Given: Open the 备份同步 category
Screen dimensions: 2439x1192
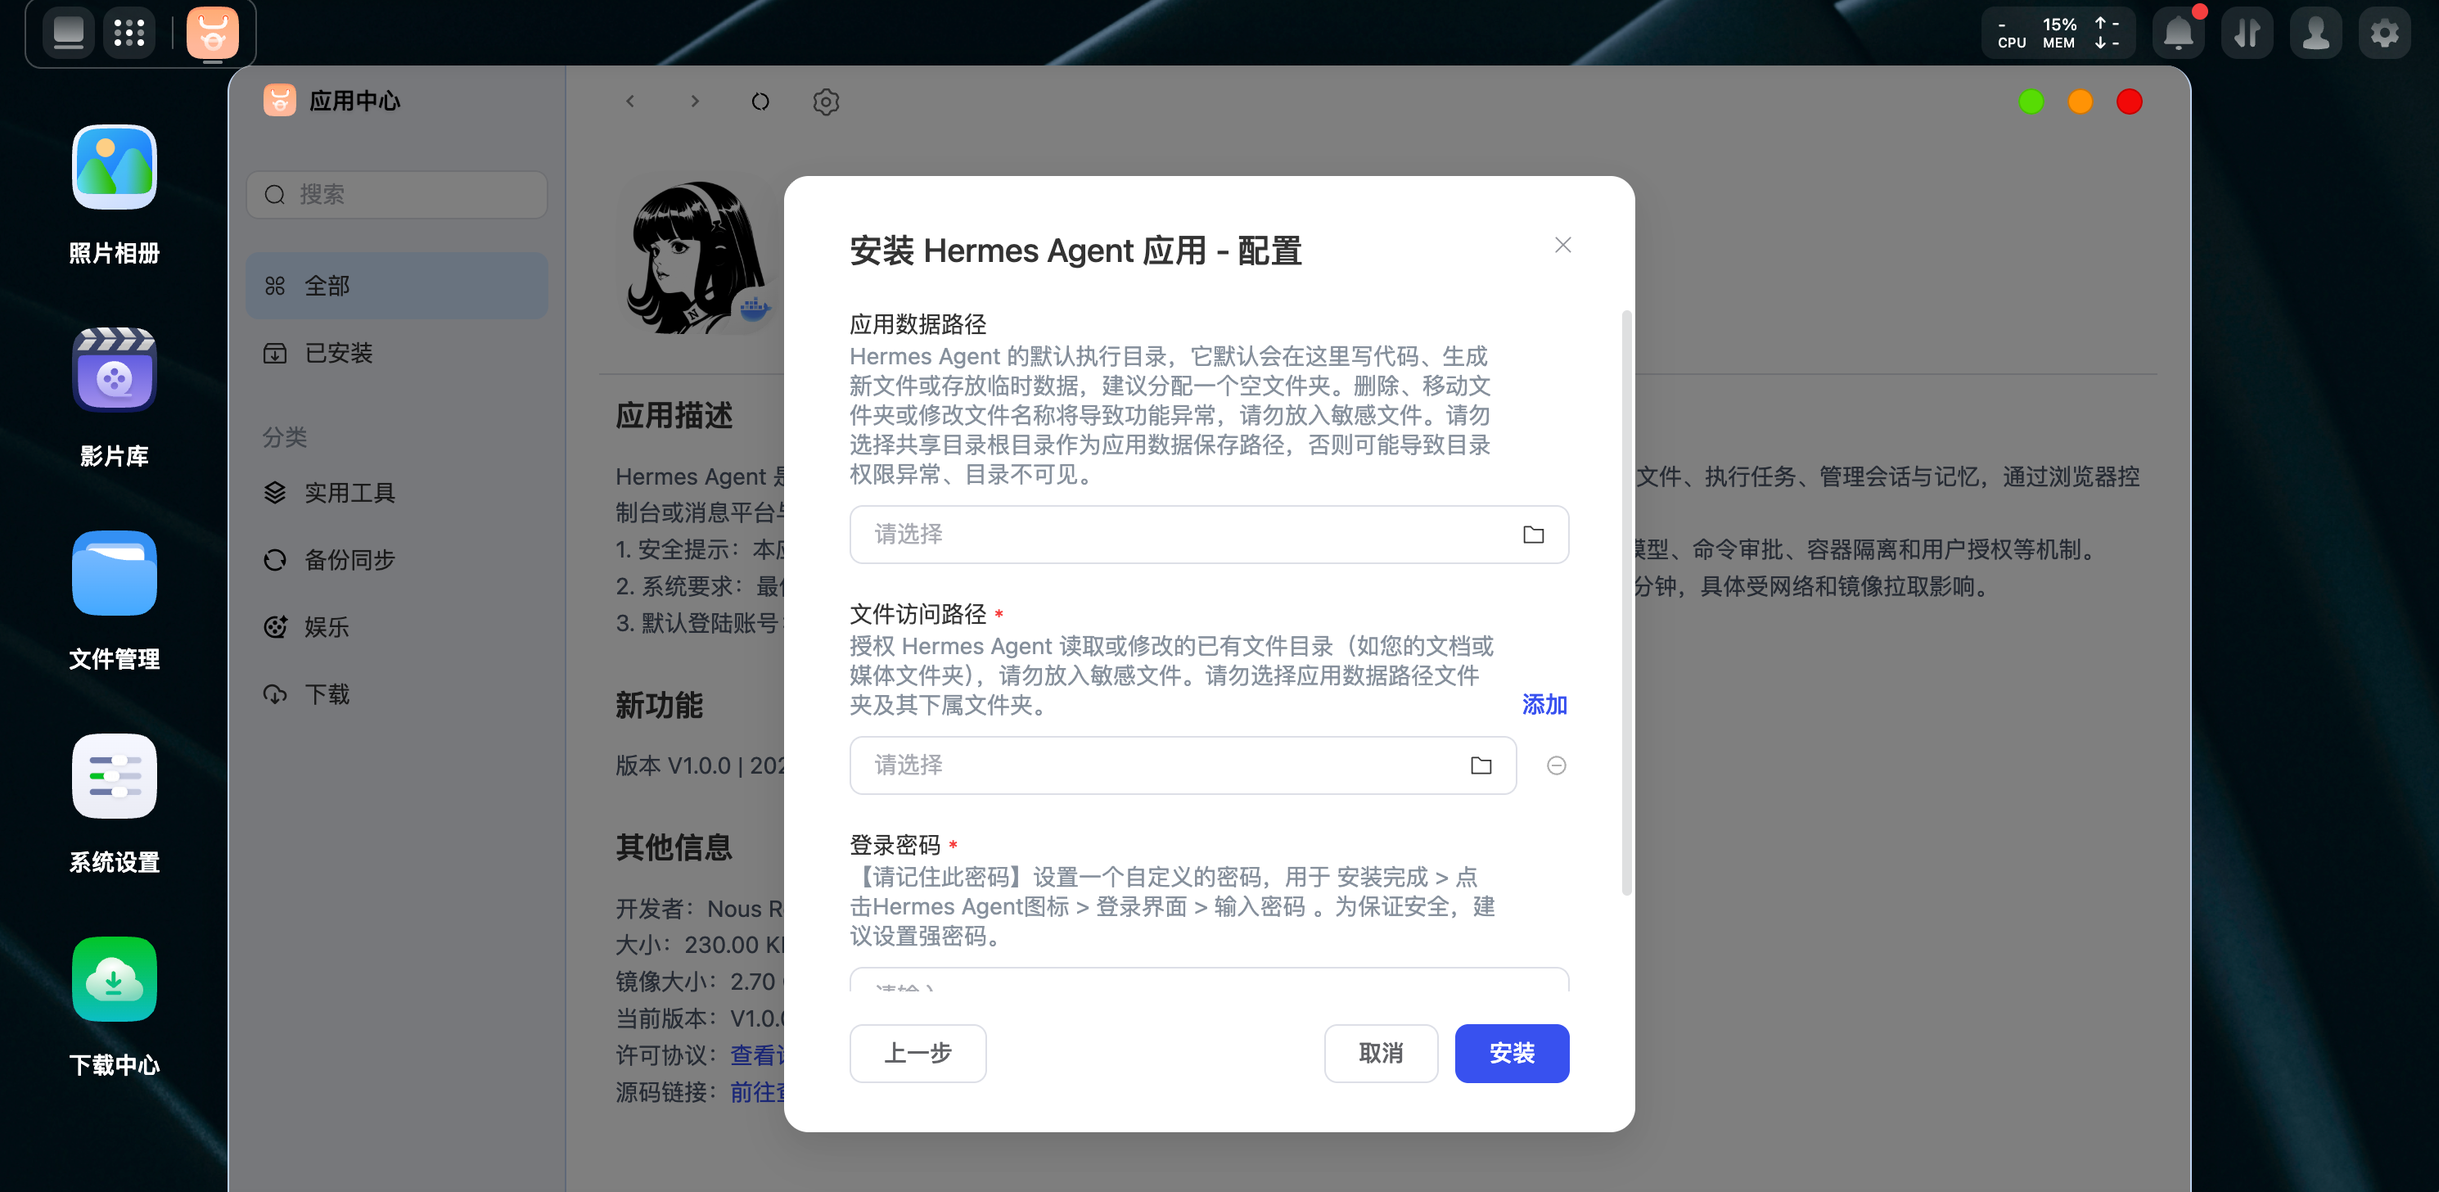Looking at the screenshot, I should click(x=398, y=559).
